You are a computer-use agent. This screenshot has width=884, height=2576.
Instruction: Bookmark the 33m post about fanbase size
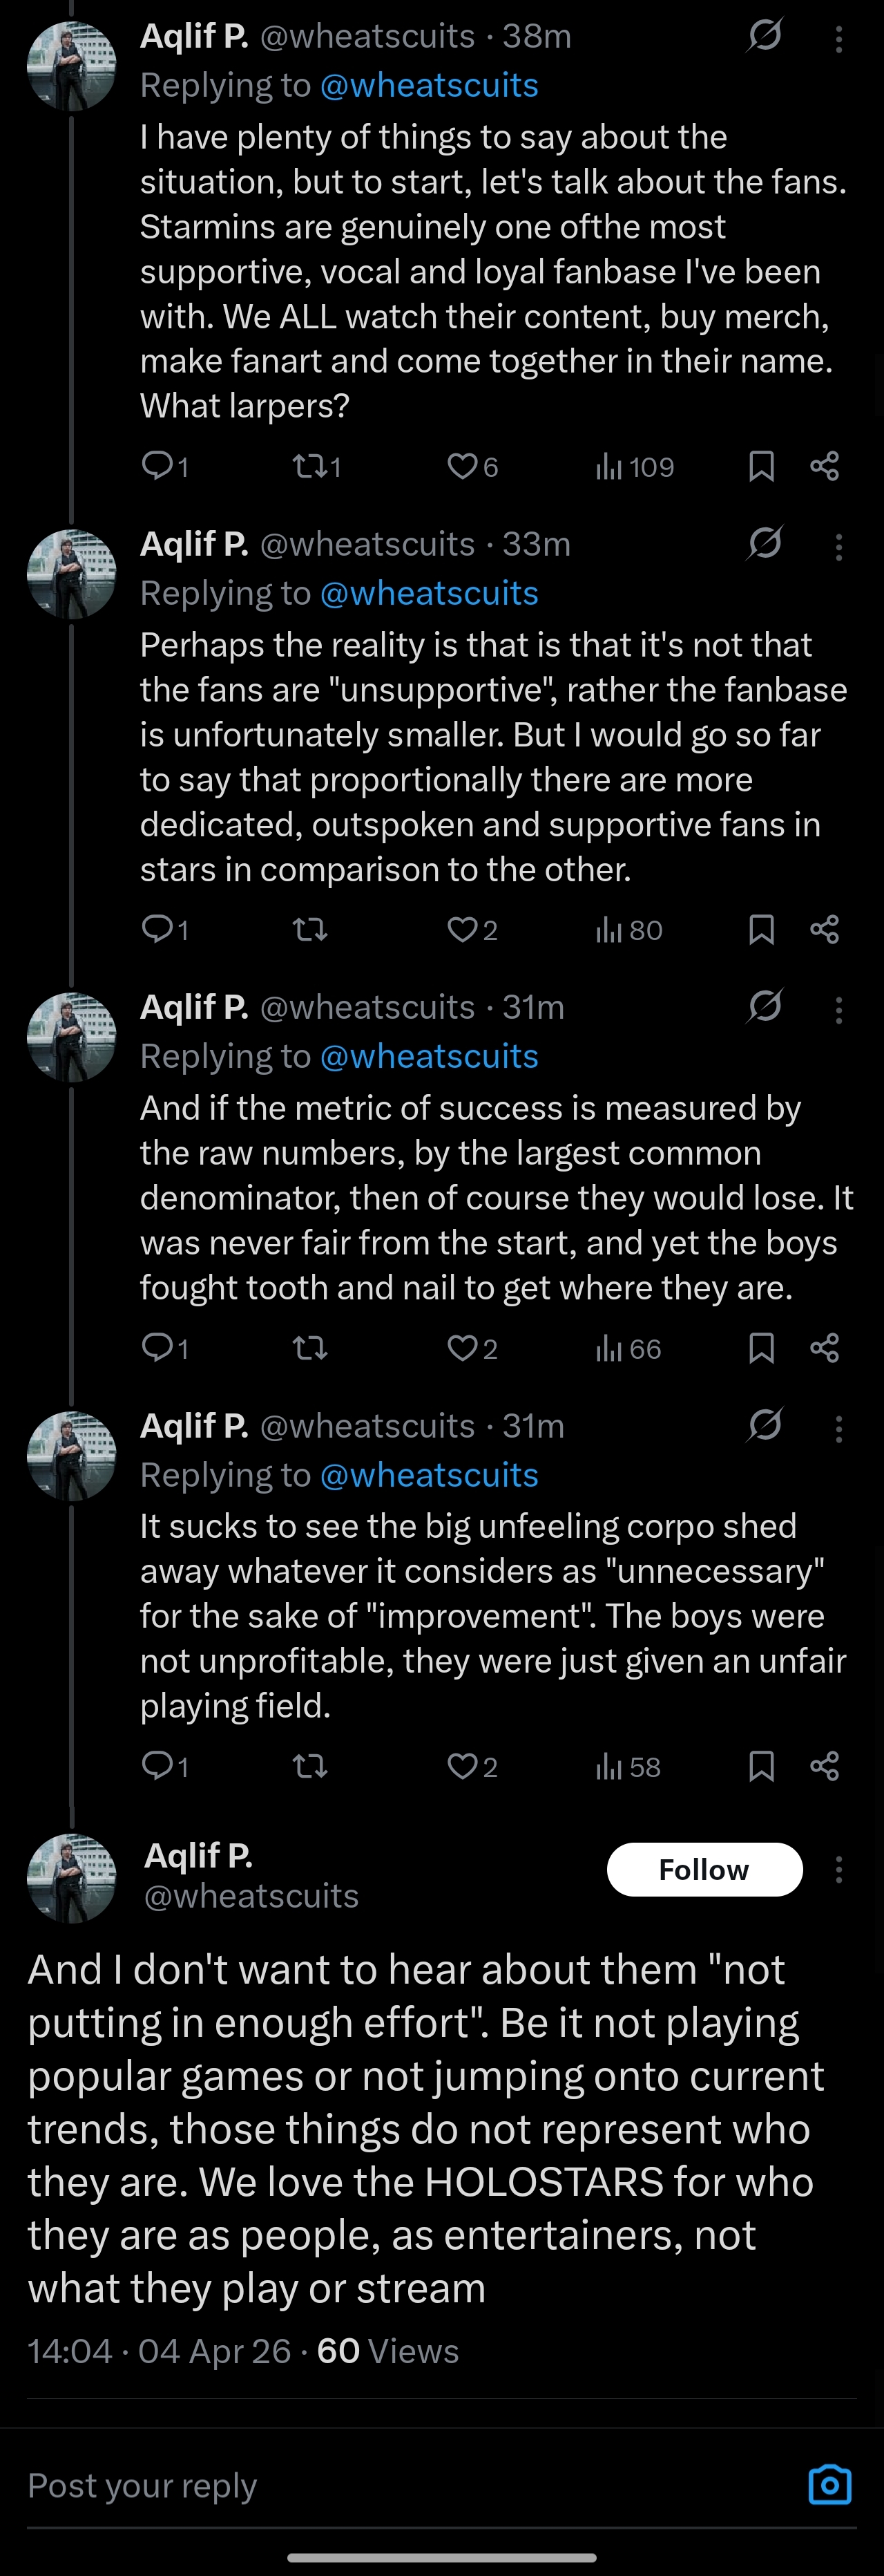pos(761,930)
